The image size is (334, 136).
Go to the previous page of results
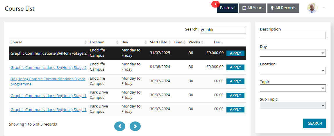click(x=120, y=126)
